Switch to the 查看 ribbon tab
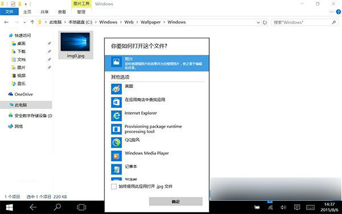Viewport: 342px width, 214px height. (62, 12)
